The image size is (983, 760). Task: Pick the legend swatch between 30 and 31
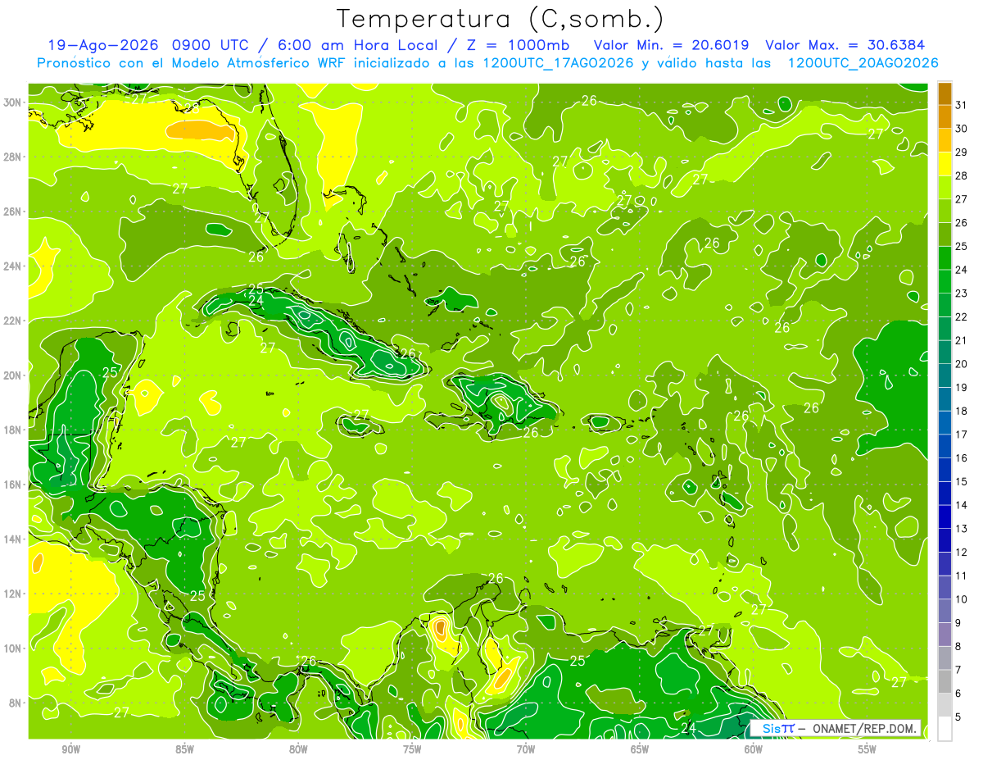point(944,116)
